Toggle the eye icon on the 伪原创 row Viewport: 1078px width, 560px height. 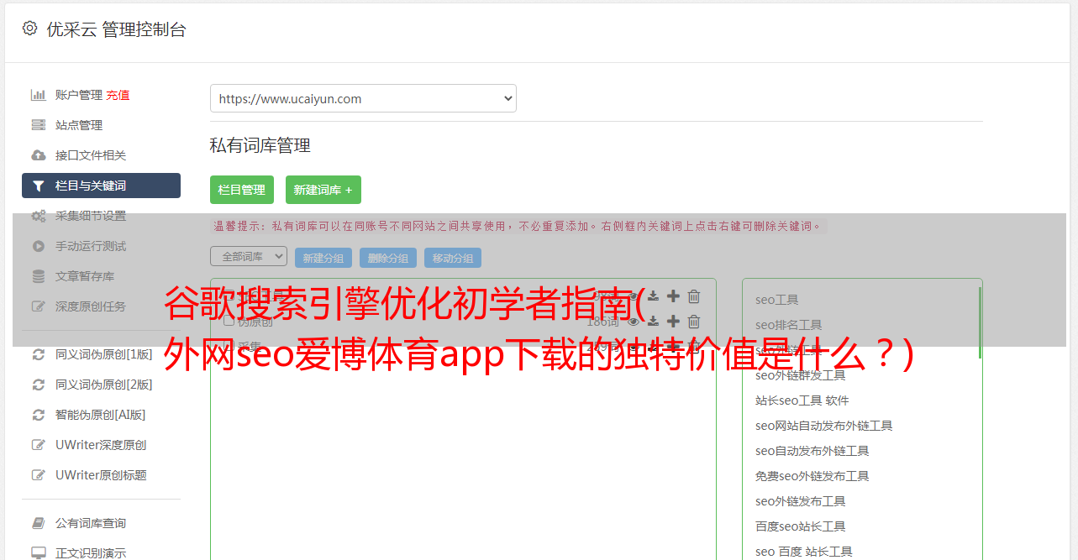[634, 322]
